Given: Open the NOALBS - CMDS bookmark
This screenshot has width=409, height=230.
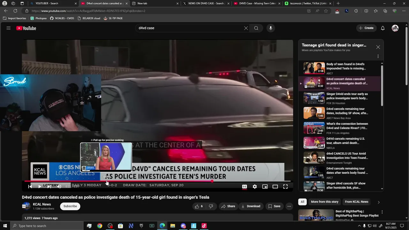Looking at the screenshot, I should click(x=62, y=18).
